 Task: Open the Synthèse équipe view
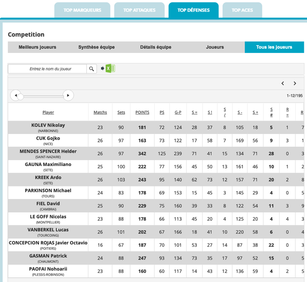(96, 47)
